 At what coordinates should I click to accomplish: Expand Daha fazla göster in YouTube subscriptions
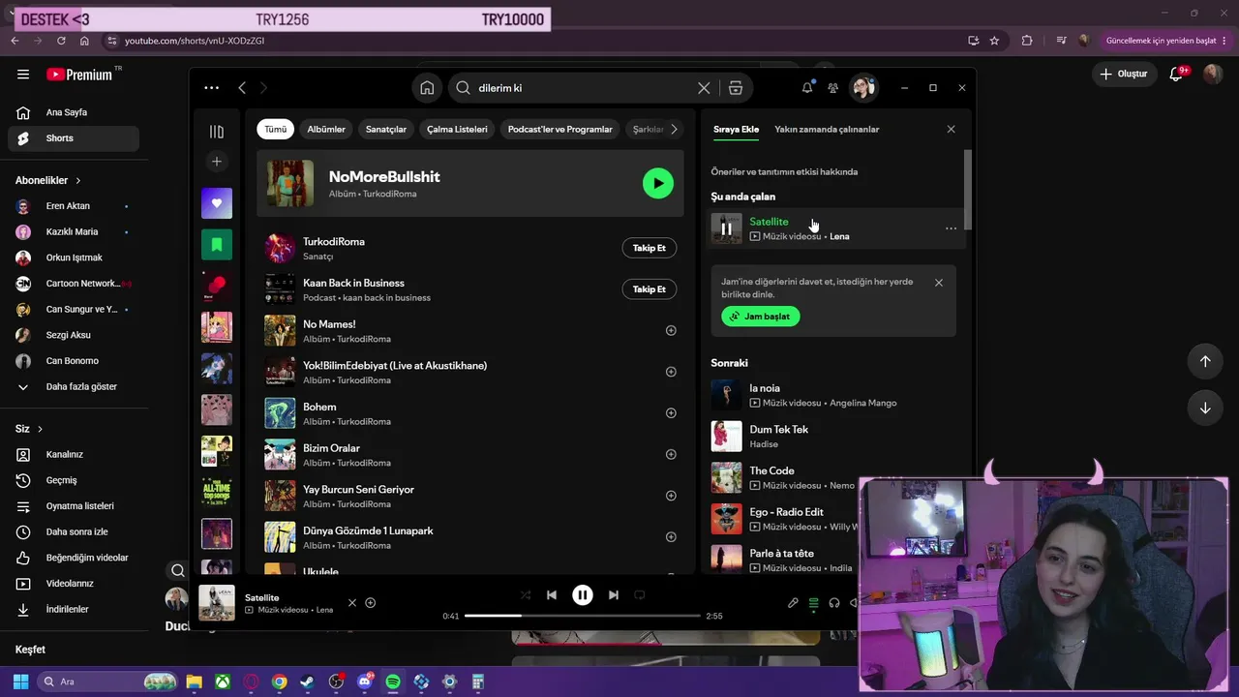[x=74, y=387]
